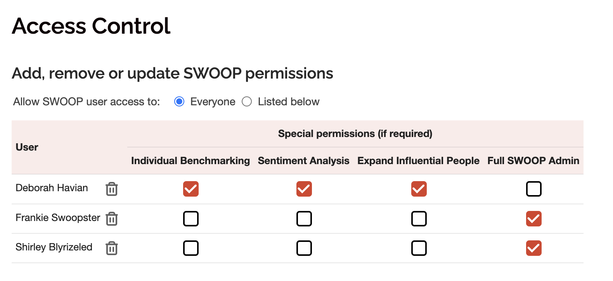Disable Full SWOOP Admin for Frankie Swoopster
Viewport: 613px width, 281px height.
[x=534, y=219]
